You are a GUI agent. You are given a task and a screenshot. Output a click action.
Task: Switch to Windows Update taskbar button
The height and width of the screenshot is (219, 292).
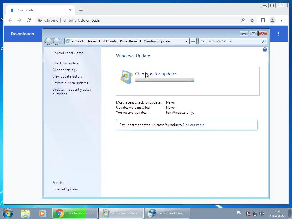coord(121,213)
